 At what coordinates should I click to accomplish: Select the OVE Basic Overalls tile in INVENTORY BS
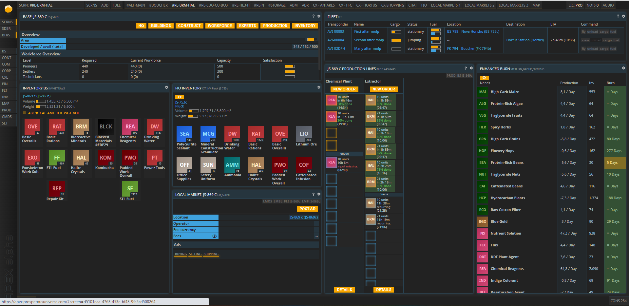(32, 127)
